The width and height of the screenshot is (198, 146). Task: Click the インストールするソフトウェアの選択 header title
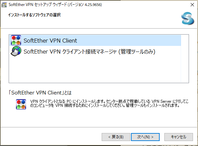point(34,15)
